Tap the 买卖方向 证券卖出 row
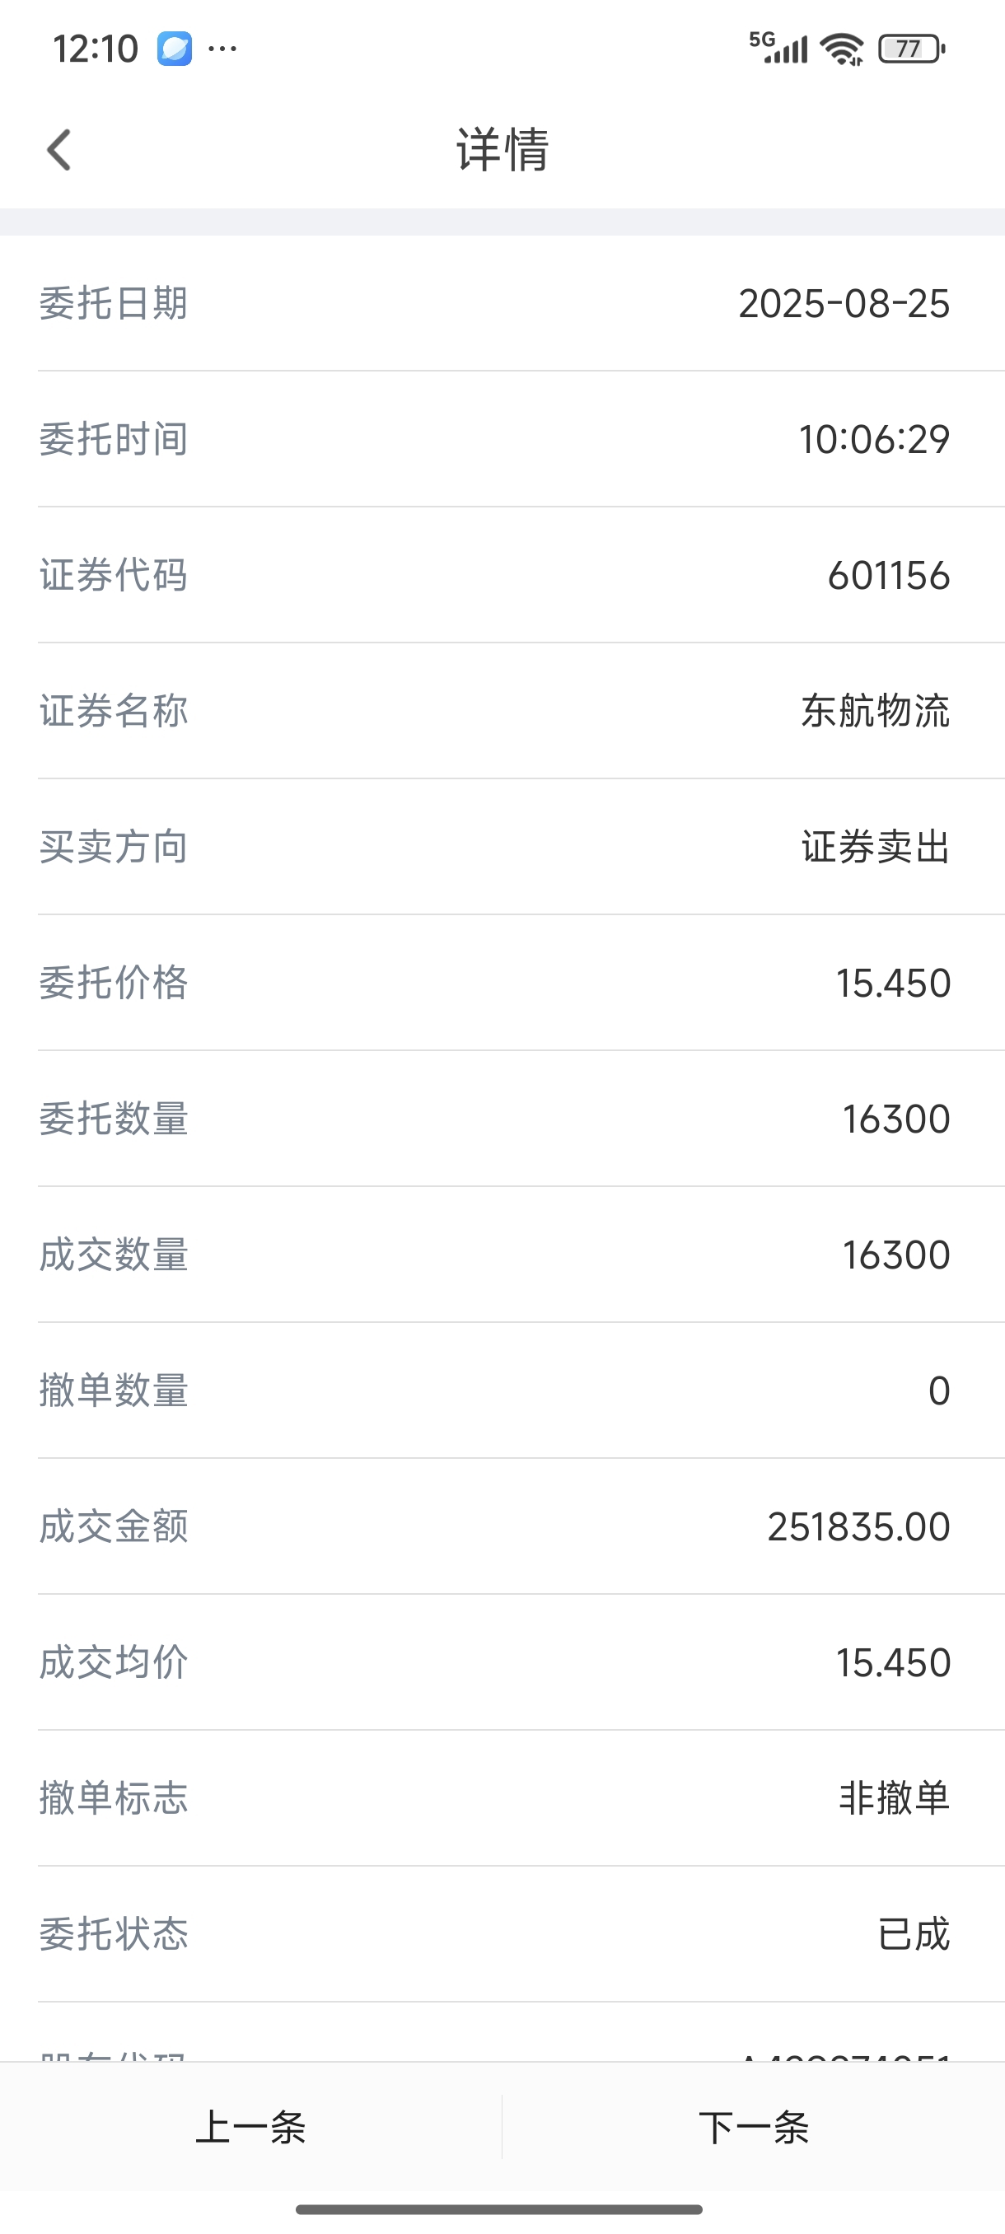1005x2234 pixels. [x=502, y=847]
